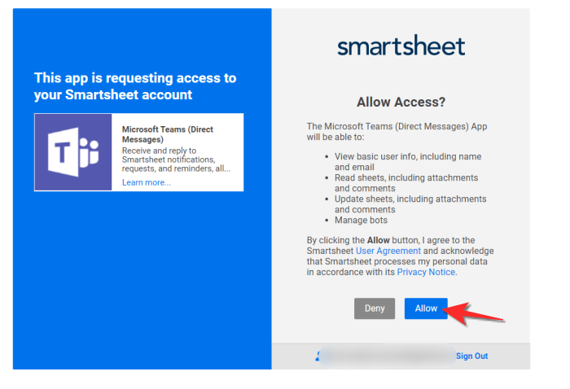Click the Sign Out link
Screen dimensions: 570x389
point(471,356)
